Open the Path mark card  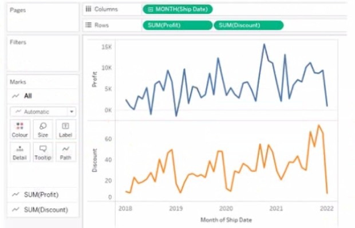[x=65, y=152]
